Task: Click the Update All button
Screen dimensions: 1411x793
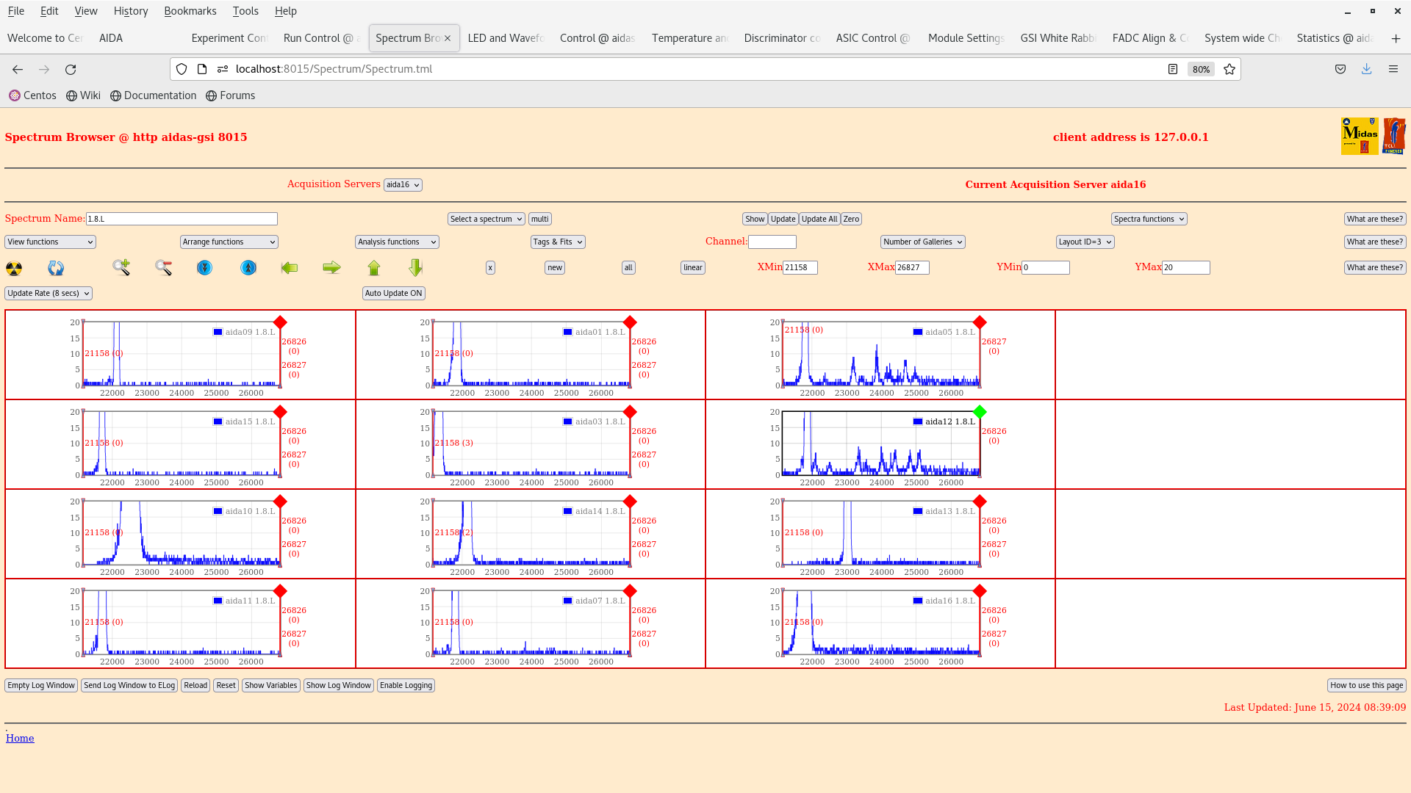Action: point(819,219)
